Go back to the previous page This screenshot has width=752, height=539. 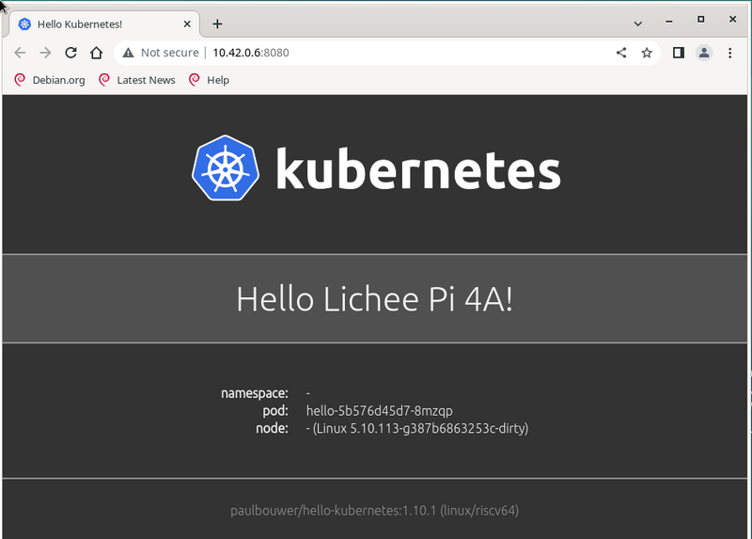coord(20,53)
